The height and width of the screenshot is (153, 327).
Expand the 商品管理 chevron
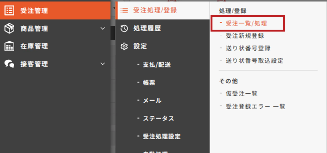(103, 28)
